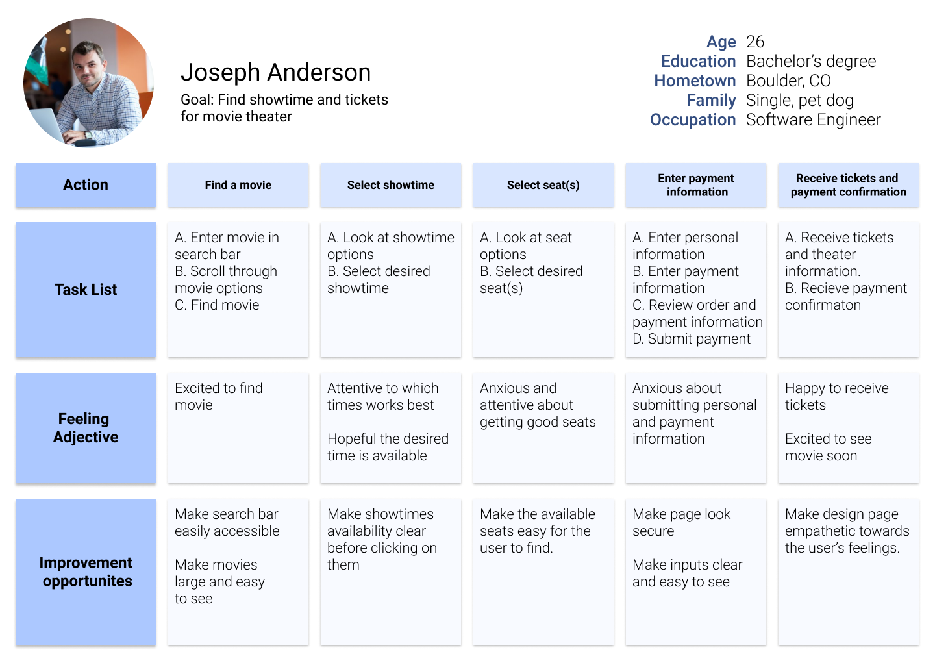Click the goal description text
The width and height of the screenshot is (935, 665).
(284, 108)
